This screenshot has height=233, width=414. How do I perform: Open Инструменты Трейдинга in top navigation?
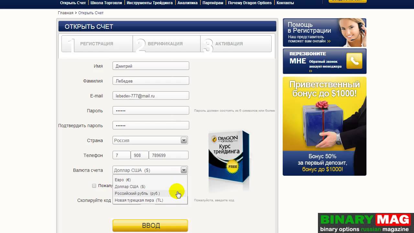point(150,3)
